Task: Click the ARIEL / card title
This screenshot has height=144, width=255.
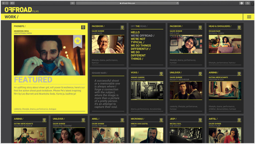Action: [x=96, y=119]
